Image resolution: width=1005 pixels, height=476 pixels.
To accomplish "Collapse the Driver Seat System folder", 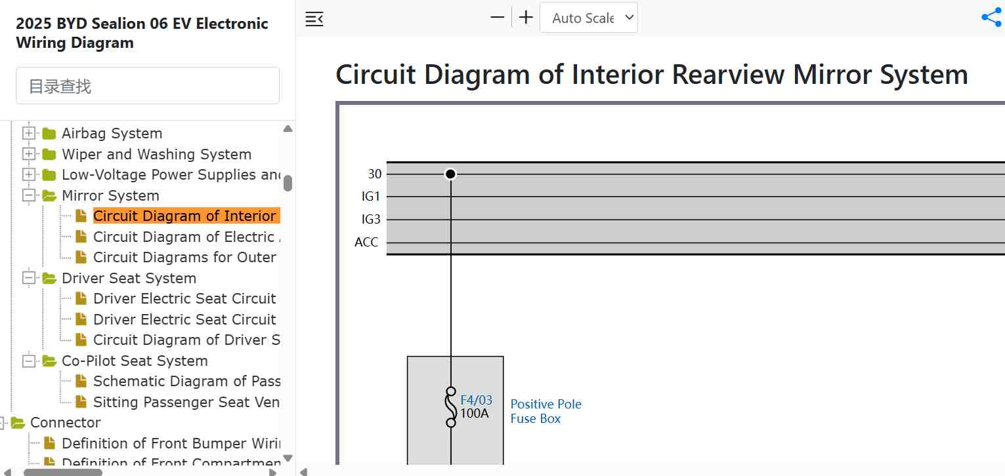I will click(28, 279).
